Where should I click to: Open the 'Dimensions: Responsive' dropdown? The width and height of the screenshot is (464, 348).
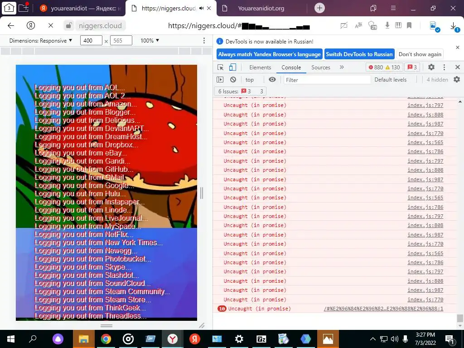(x=41, y=40)
